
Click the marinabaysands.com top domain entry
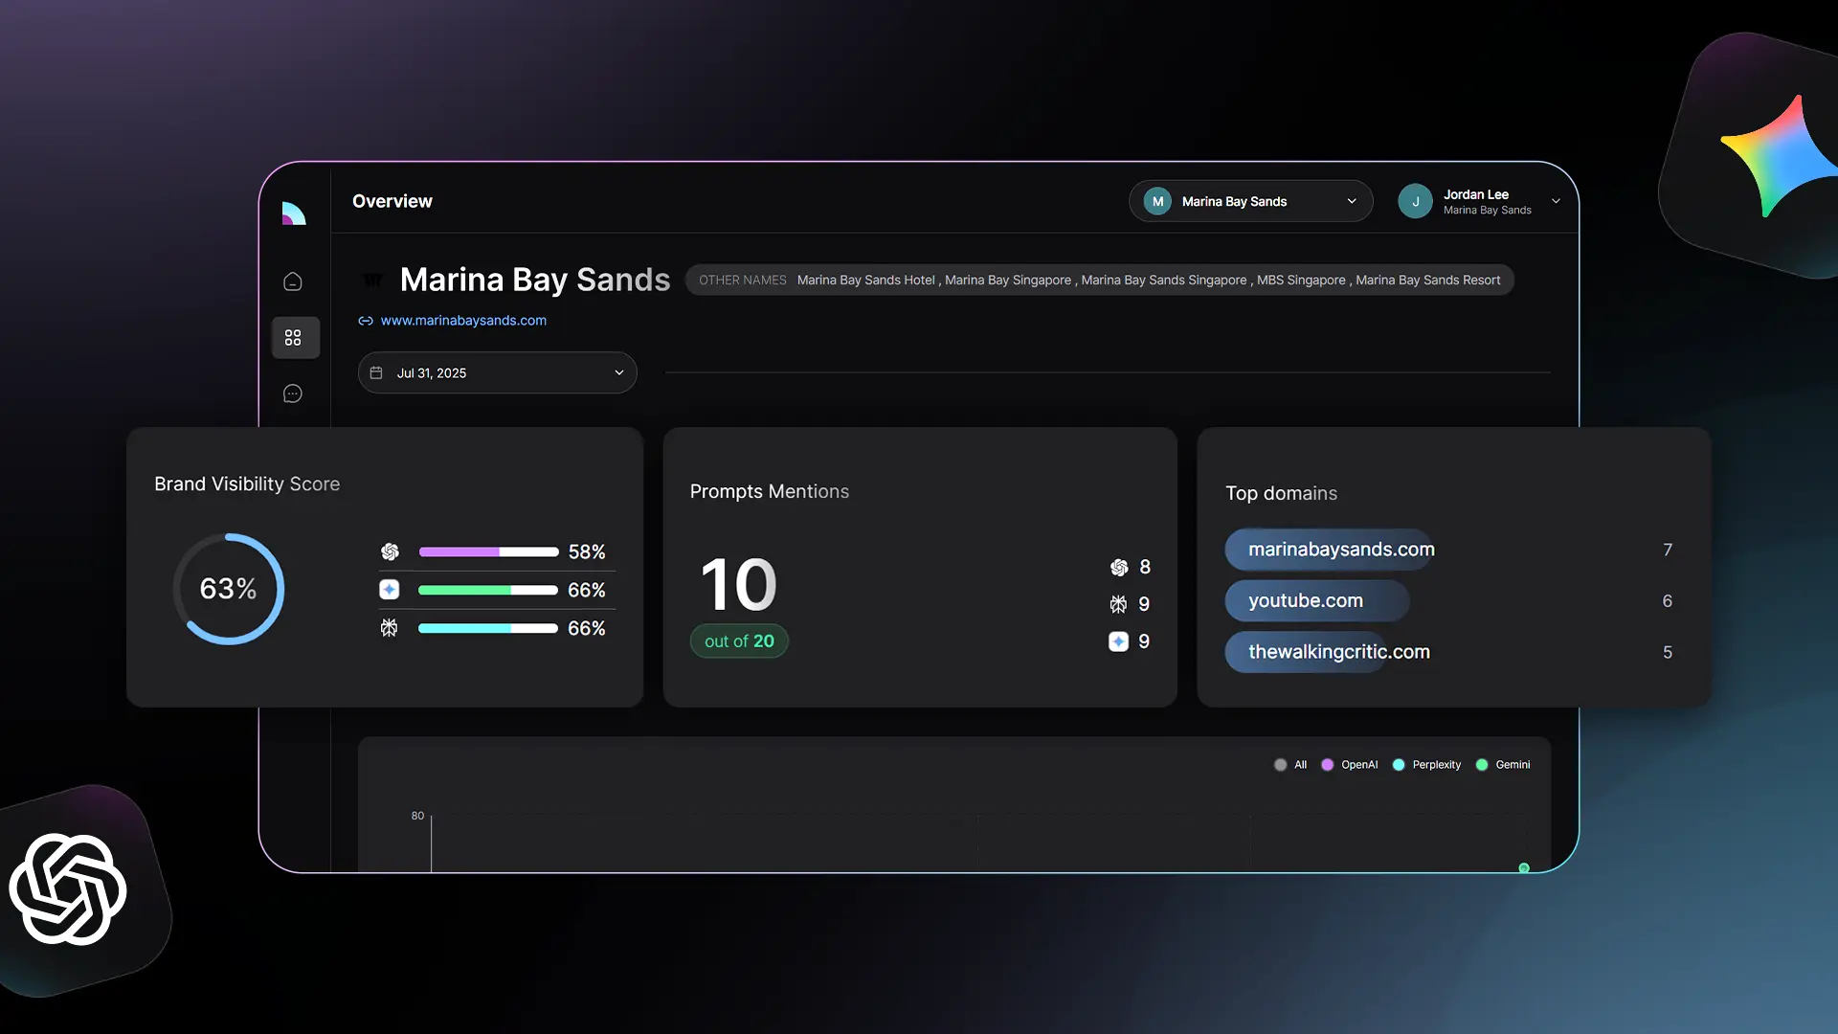click(1340, 550)
